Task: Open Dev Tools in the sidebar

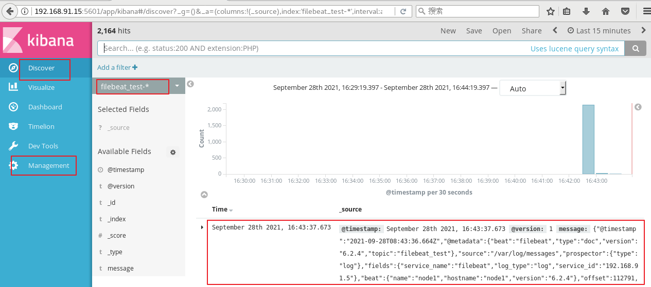Action: click(x=43, y=146)
